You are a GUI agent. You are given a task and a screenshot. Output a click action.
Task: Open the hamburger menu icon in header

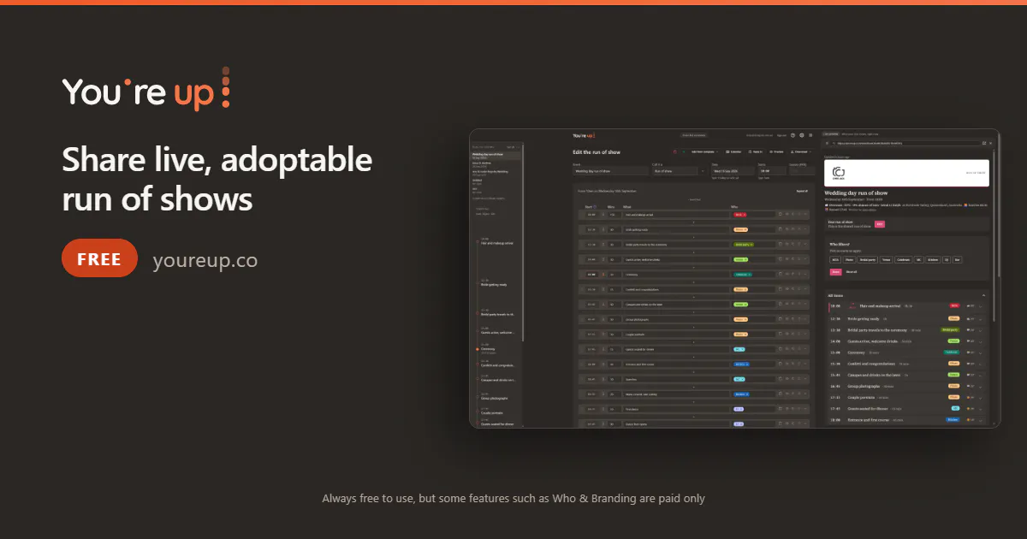(x=810, y=135)
